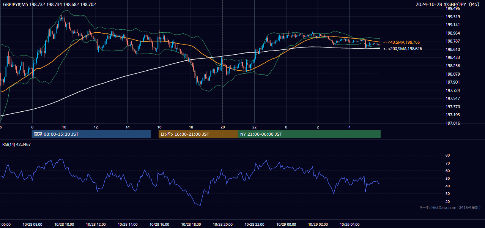Click RSI scale value 50
This screenshot has width=485, height=228.
pos(447,178)
